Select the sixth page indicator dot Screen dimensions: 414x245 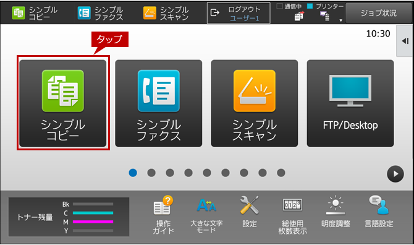point(226,173)
